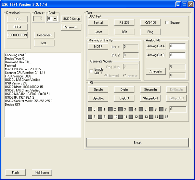Click the InitEEprom button
The image size is (195, 180).
coord(42,173)
